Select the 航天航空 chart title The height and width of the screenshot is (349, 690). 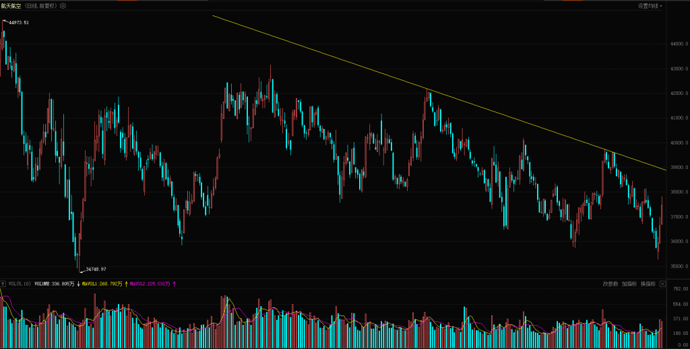click(x=11, y=5)
